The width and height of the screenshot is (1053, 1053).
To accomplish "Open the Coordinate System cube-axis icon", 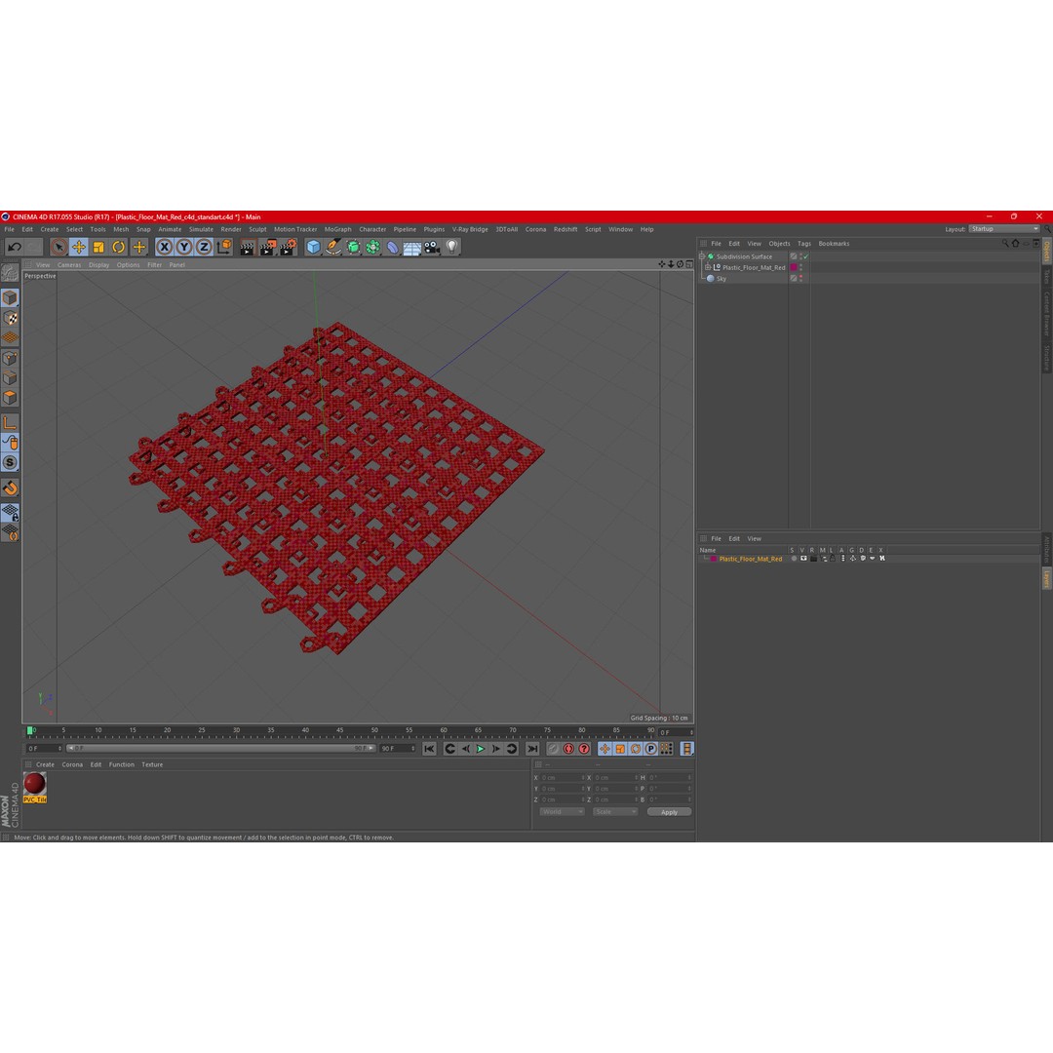I will (x=224, y=247).
